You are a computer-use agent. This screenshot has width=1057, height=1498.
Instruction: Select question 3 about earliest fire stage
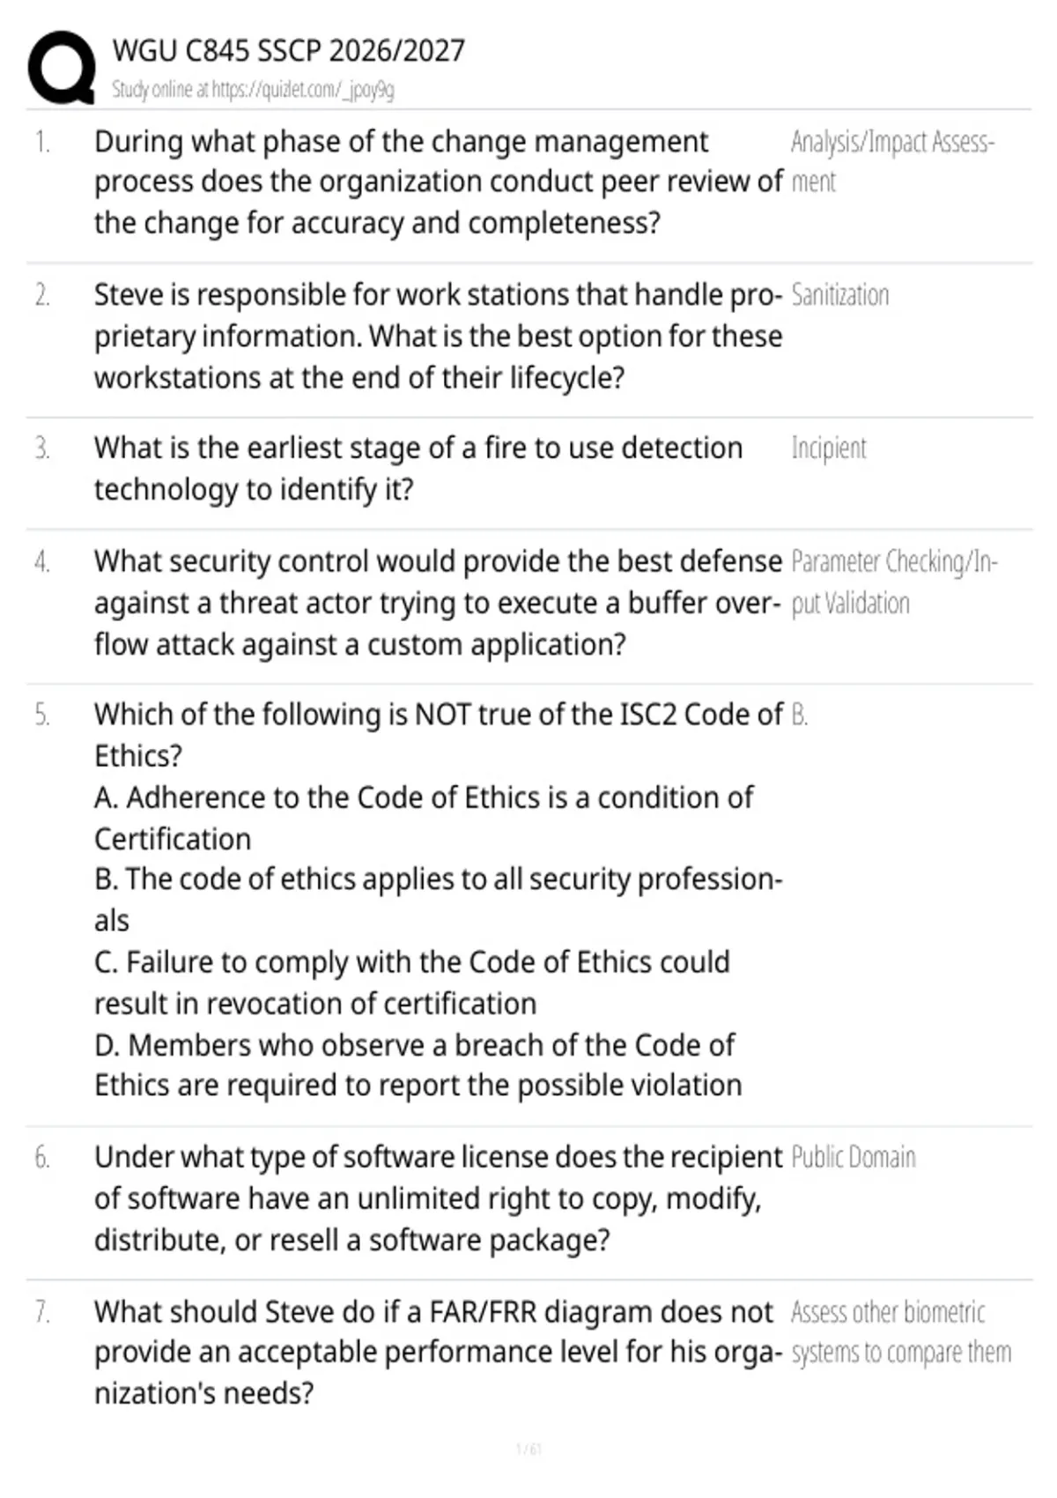click(418, 468)
